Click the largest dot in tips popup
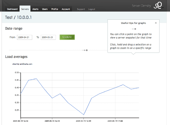Image resolution: width=170 pixels, height=125 pixels. [135, 29]
